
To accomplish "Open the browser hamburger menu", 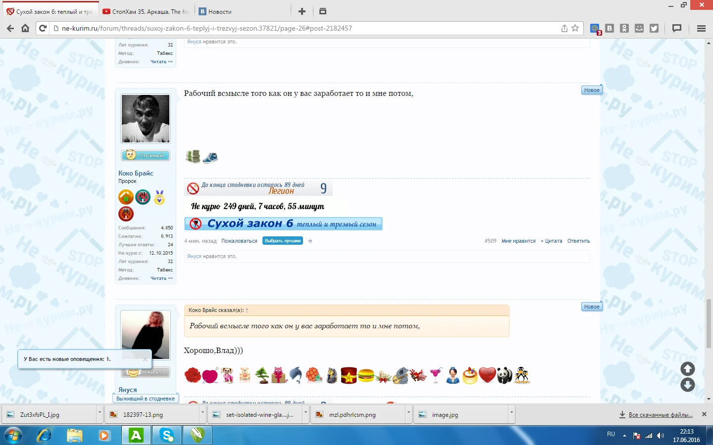I will click(x=701, y=28).
